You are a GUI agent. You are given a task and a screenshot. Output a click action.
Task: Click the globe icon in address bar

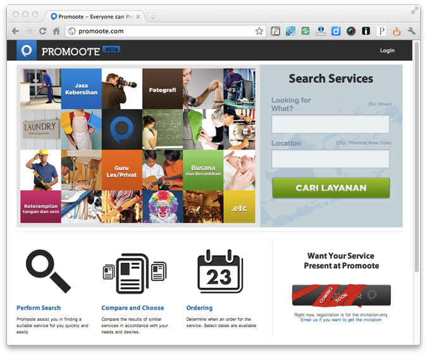tap(72, 31)
